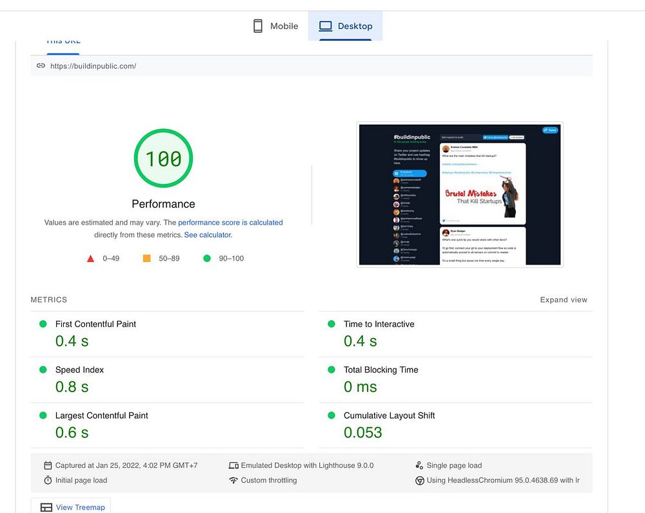
Task: Click the Speed Index metric label
Action: click(79, 370)
